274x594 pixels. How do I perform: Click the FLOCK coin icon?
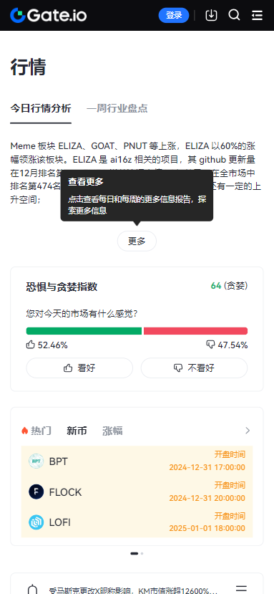click(36, 492)
